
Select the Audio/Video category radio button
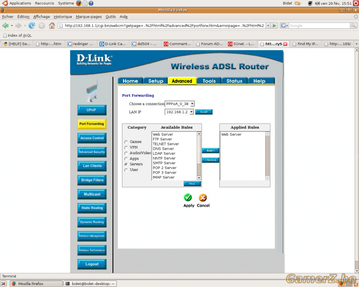point(126,154)
